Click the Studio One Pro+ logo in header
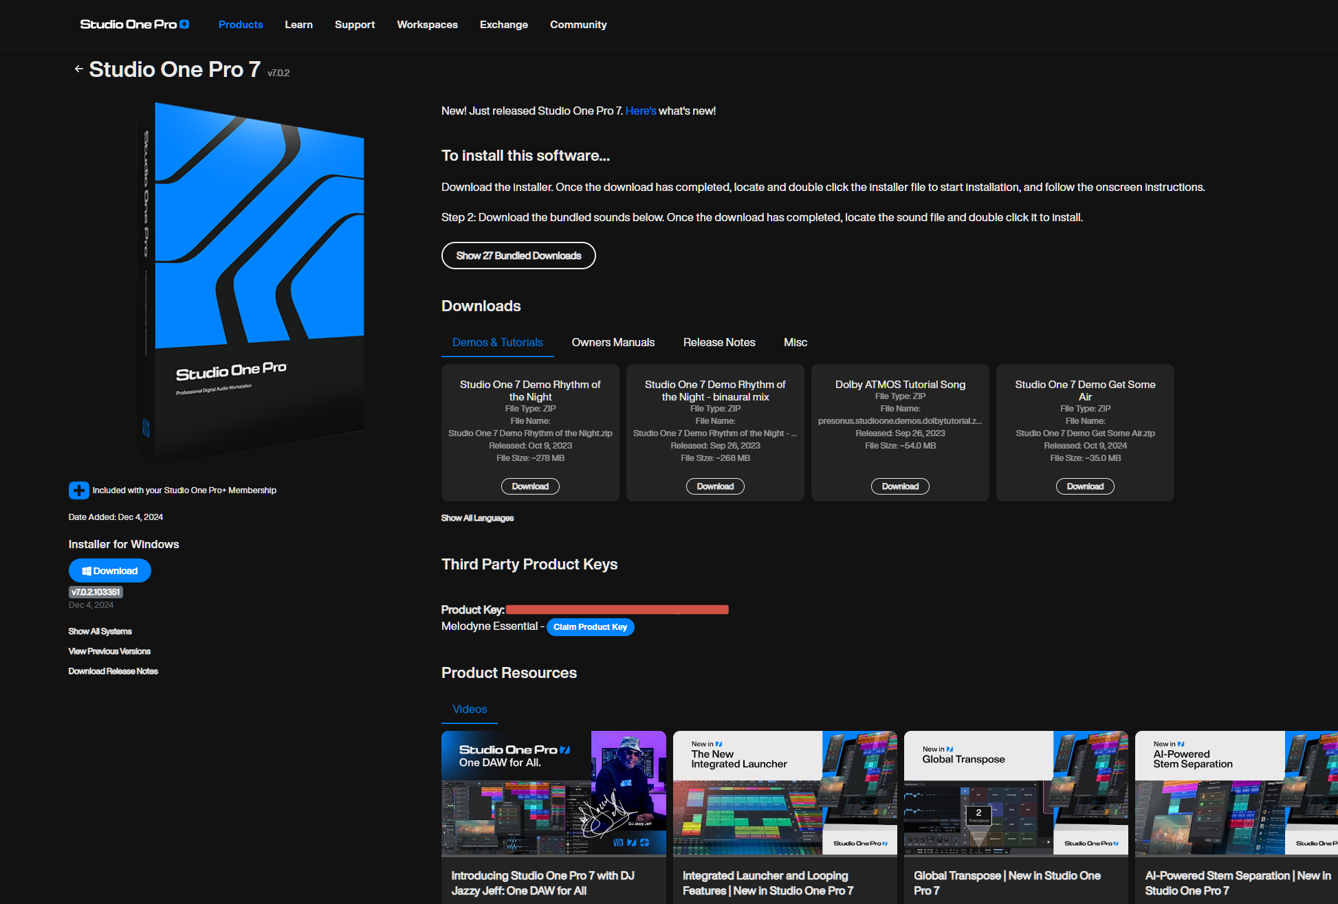This screenshot has height=904, width=1338. point(135,24)
